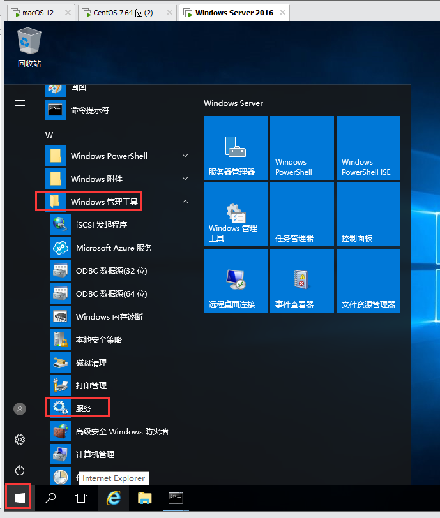Launch iSCSI 发起程序

coord(121,225)
